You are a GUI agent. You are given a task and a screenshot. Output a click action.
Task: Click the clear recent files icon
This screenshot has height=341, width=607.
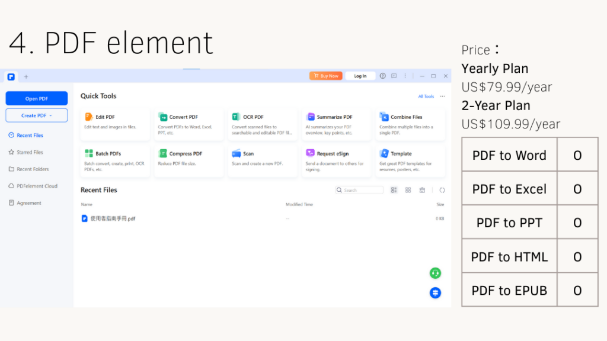(422, 190)
